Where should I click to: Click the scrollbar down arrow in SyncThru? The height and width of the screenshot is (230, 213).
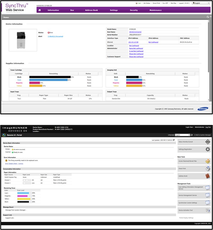point(208,100)
